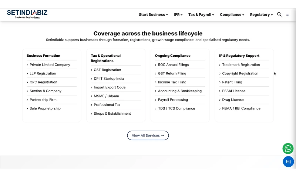Open LLP Registration link
Viewport: 296px width, 177px height.
[x=43, y=73]
